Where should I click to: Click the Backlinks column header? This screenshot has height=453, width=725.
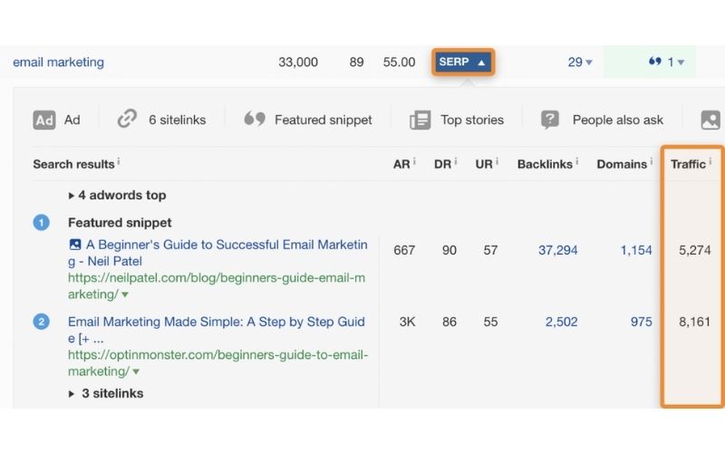click(x=545, y=164)
